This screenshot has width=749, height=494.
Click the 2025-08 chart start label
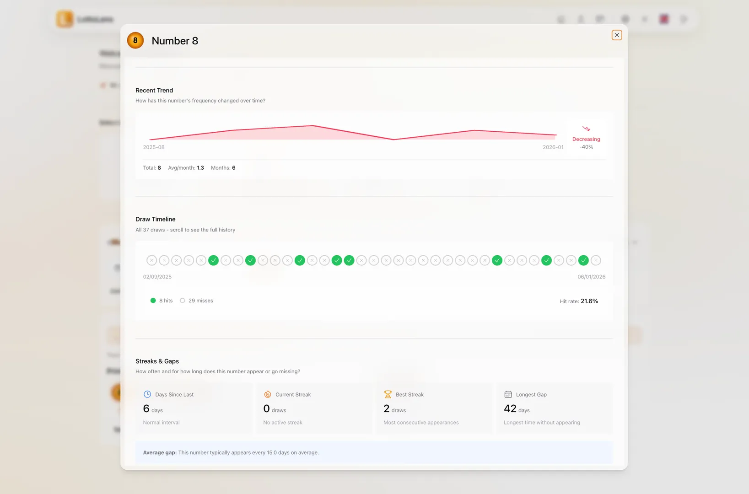tap(154, 147)
